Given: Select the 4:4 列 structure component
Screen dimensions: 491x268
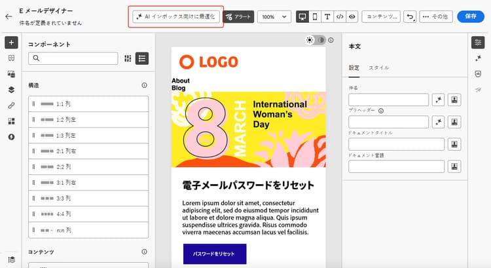Looking at the screenshot, I should [88, 214].
